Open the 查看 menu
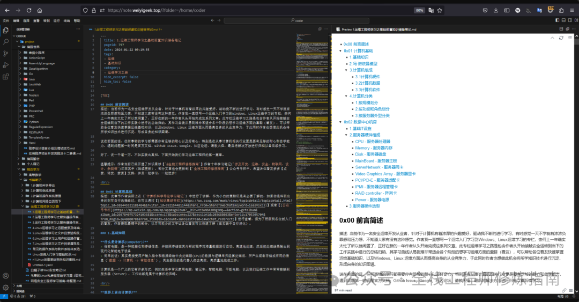This screenshot has width=579, height=302. (36, 21)
